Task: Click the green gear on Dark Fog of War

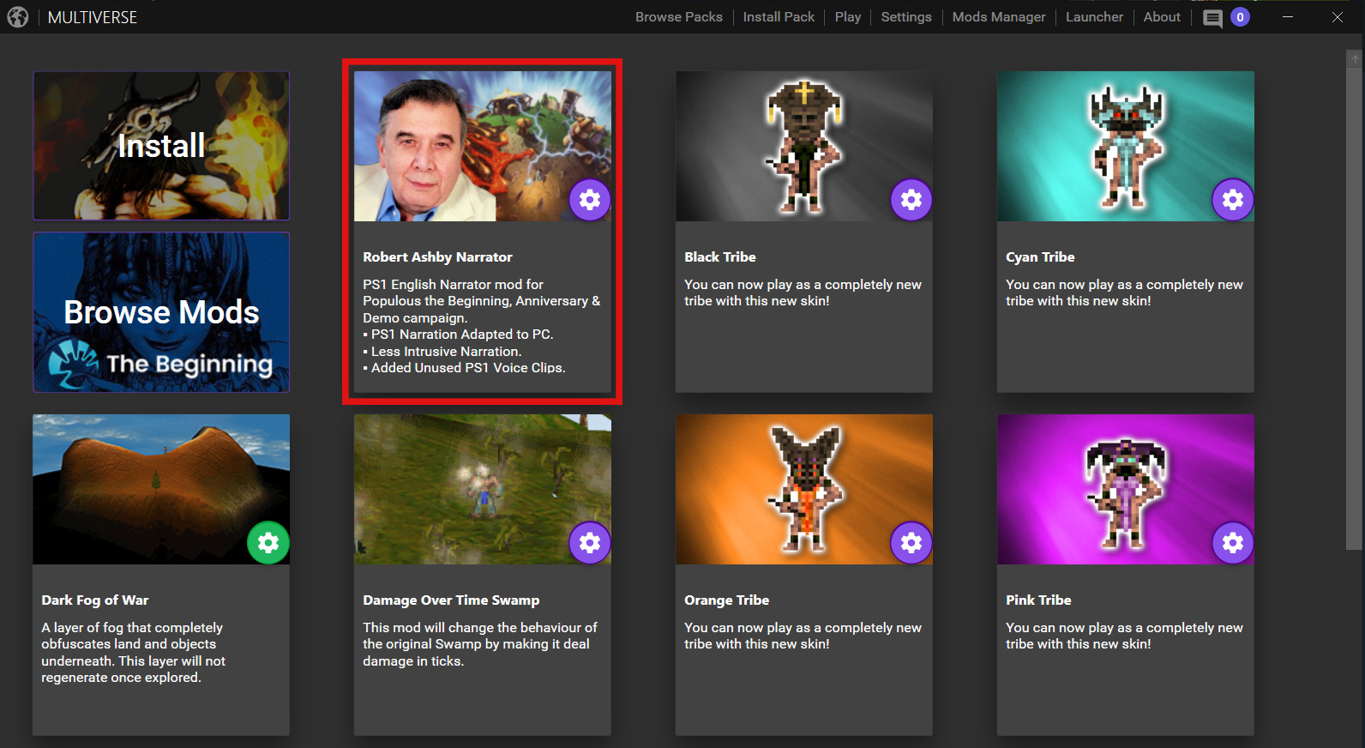Action: point(268,543)
